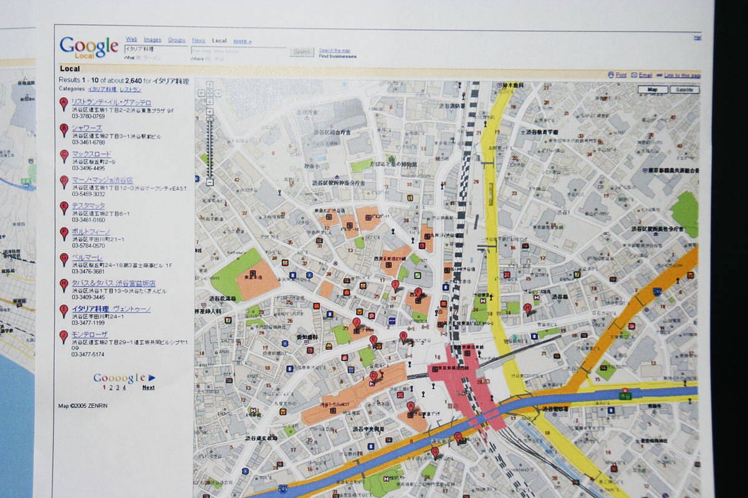Click the map zoom level slider
The image size is (748, 498).
click(x=209, y=147)
